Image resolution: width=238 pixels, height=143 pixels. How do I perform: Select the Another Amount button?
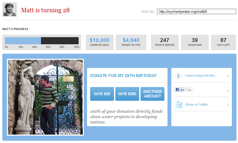152,94
